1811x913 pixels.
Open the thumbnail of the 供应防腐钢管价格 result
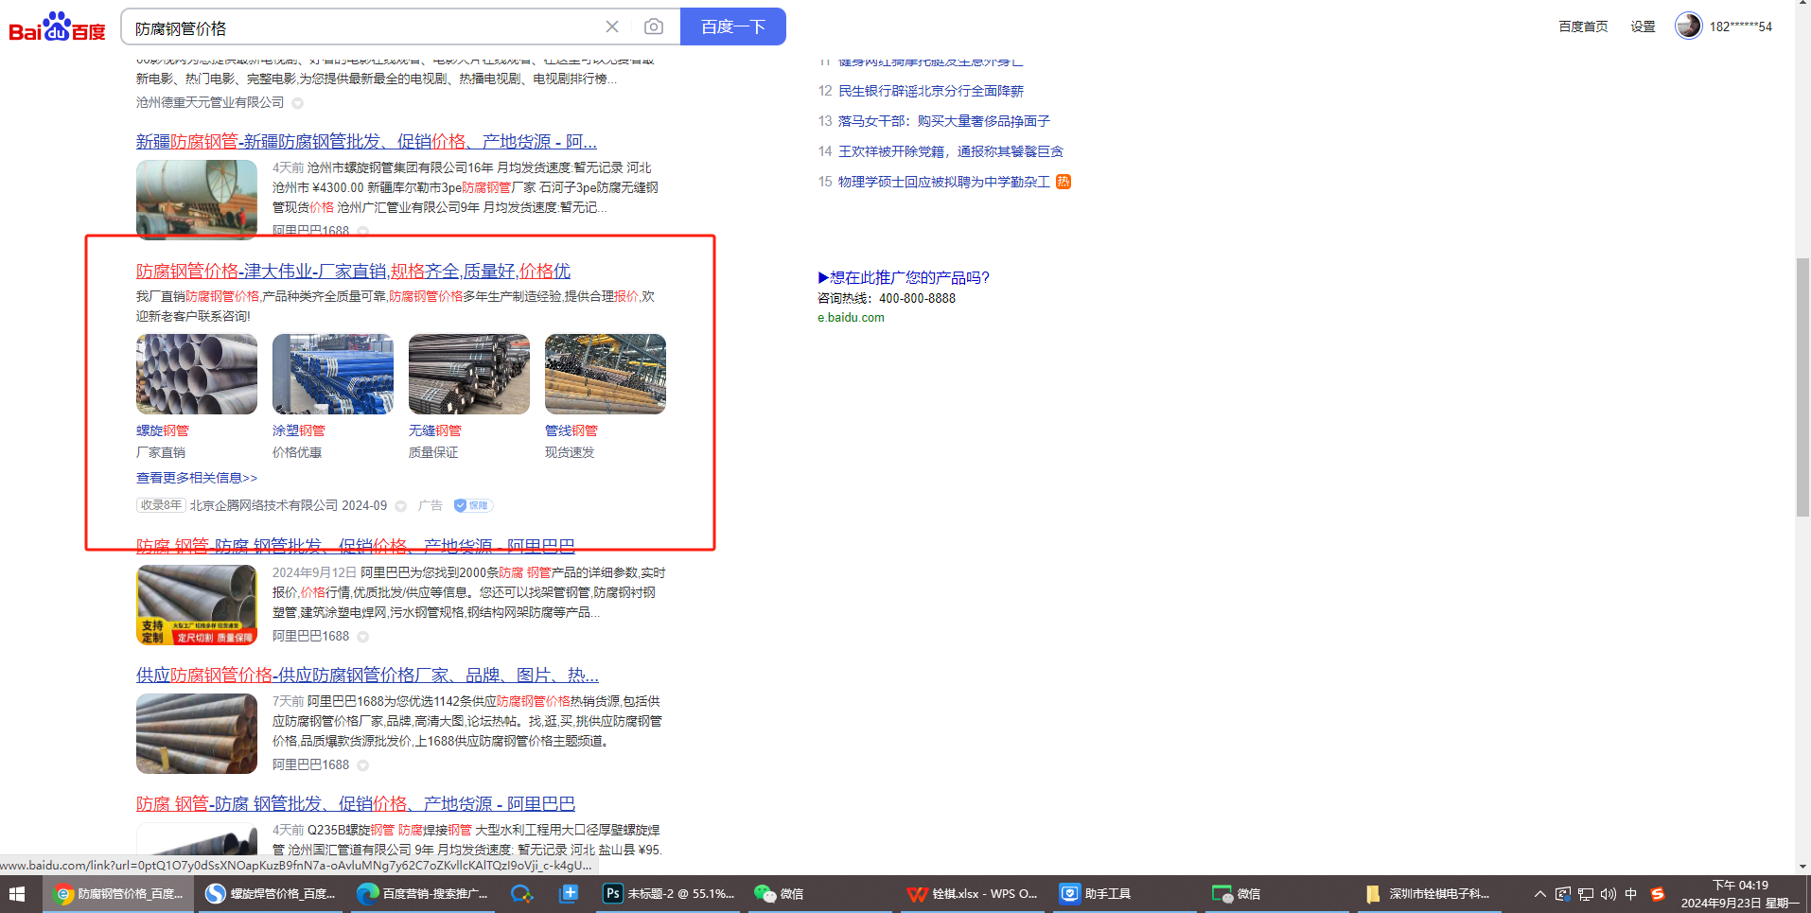(x=197, y=734)
